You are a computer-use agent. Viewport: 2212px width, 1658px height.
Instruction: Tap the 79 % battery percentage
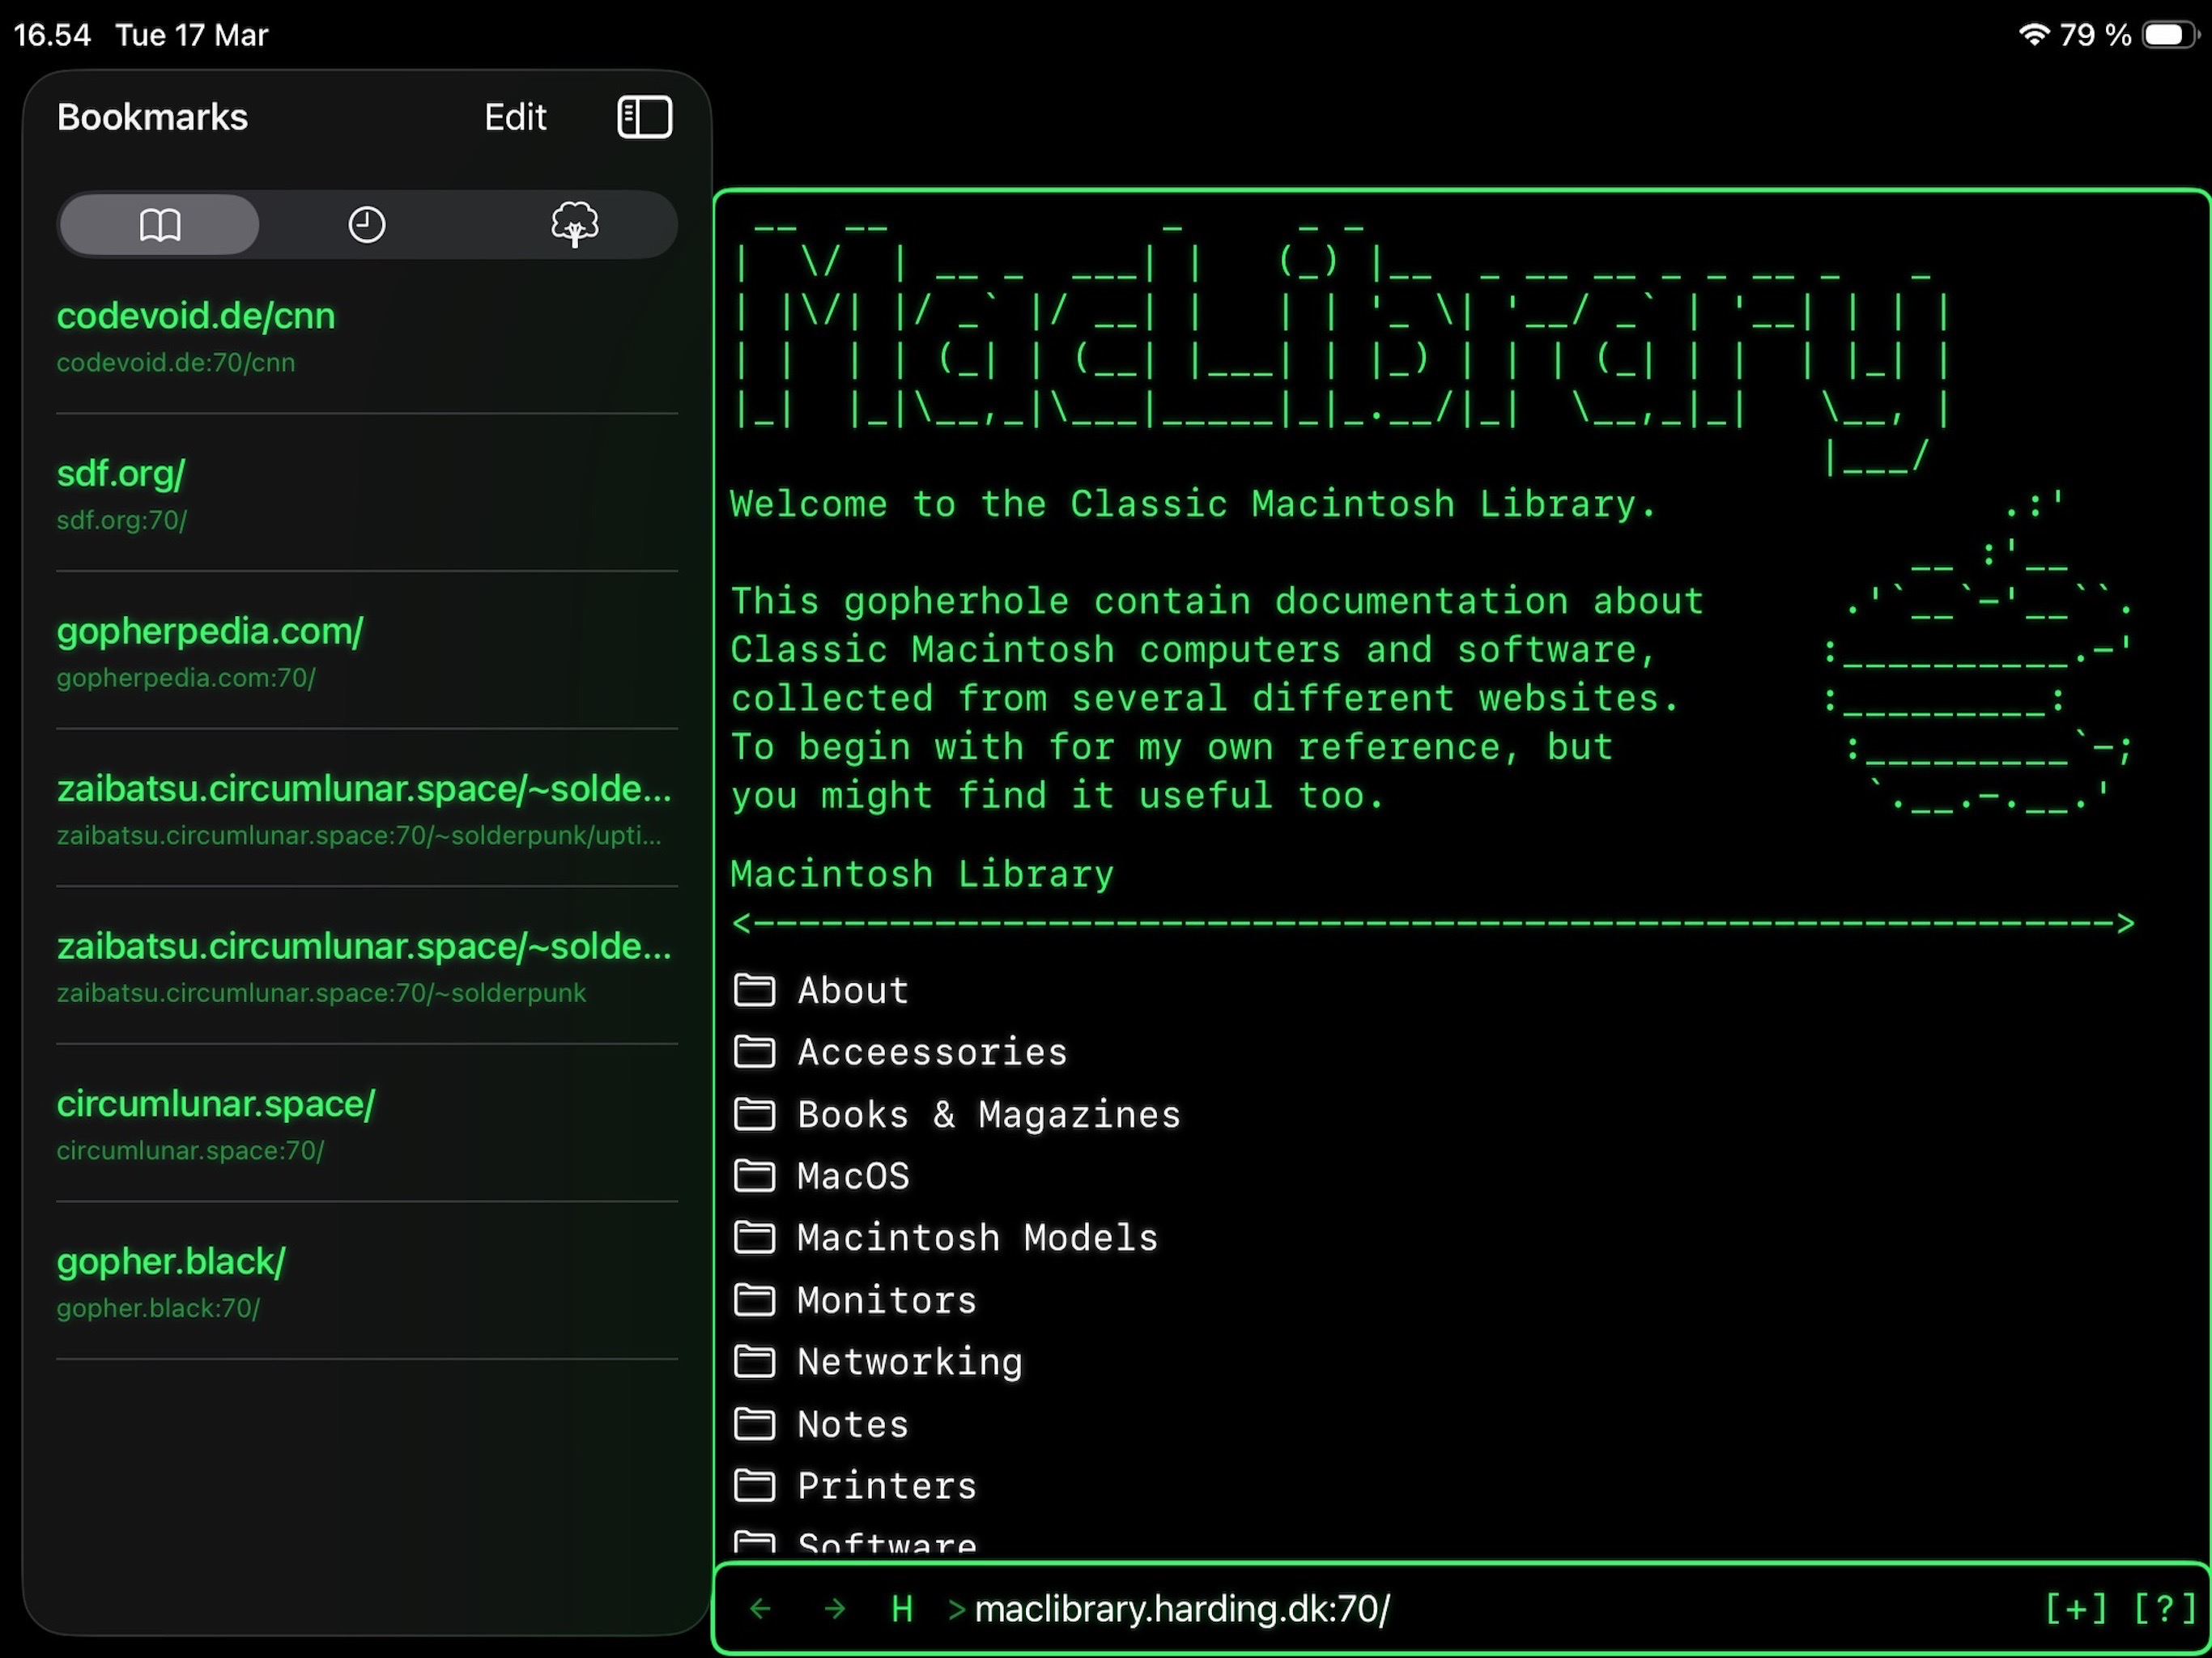pyautogui.click(x=2096, y=35)
